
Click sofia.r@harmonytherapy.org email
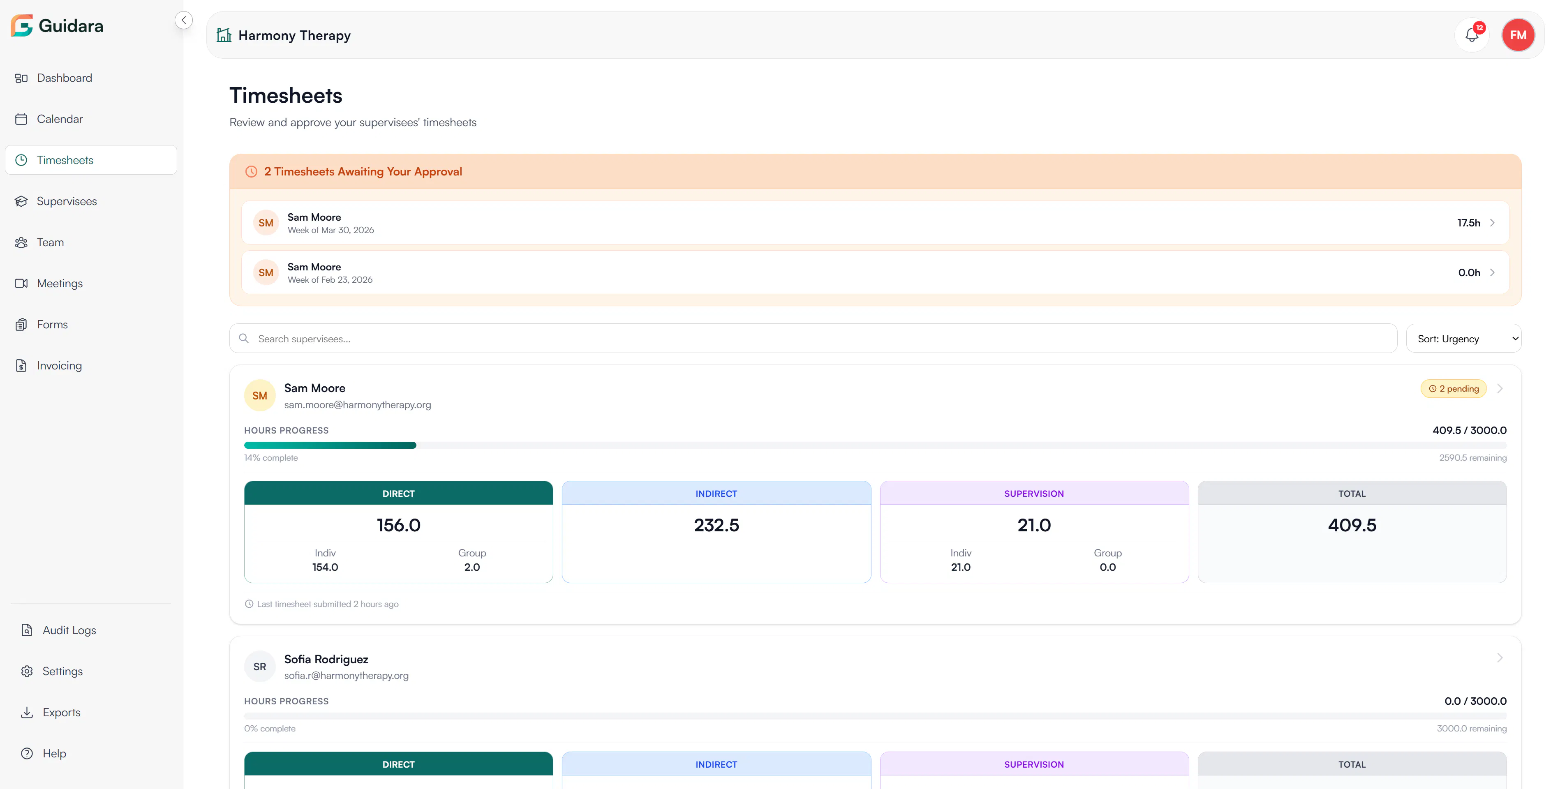coord(346,675)
